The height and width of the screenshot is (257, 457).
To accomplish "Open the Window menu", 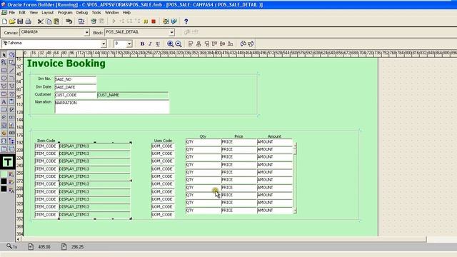I will (x=111, y=13).
